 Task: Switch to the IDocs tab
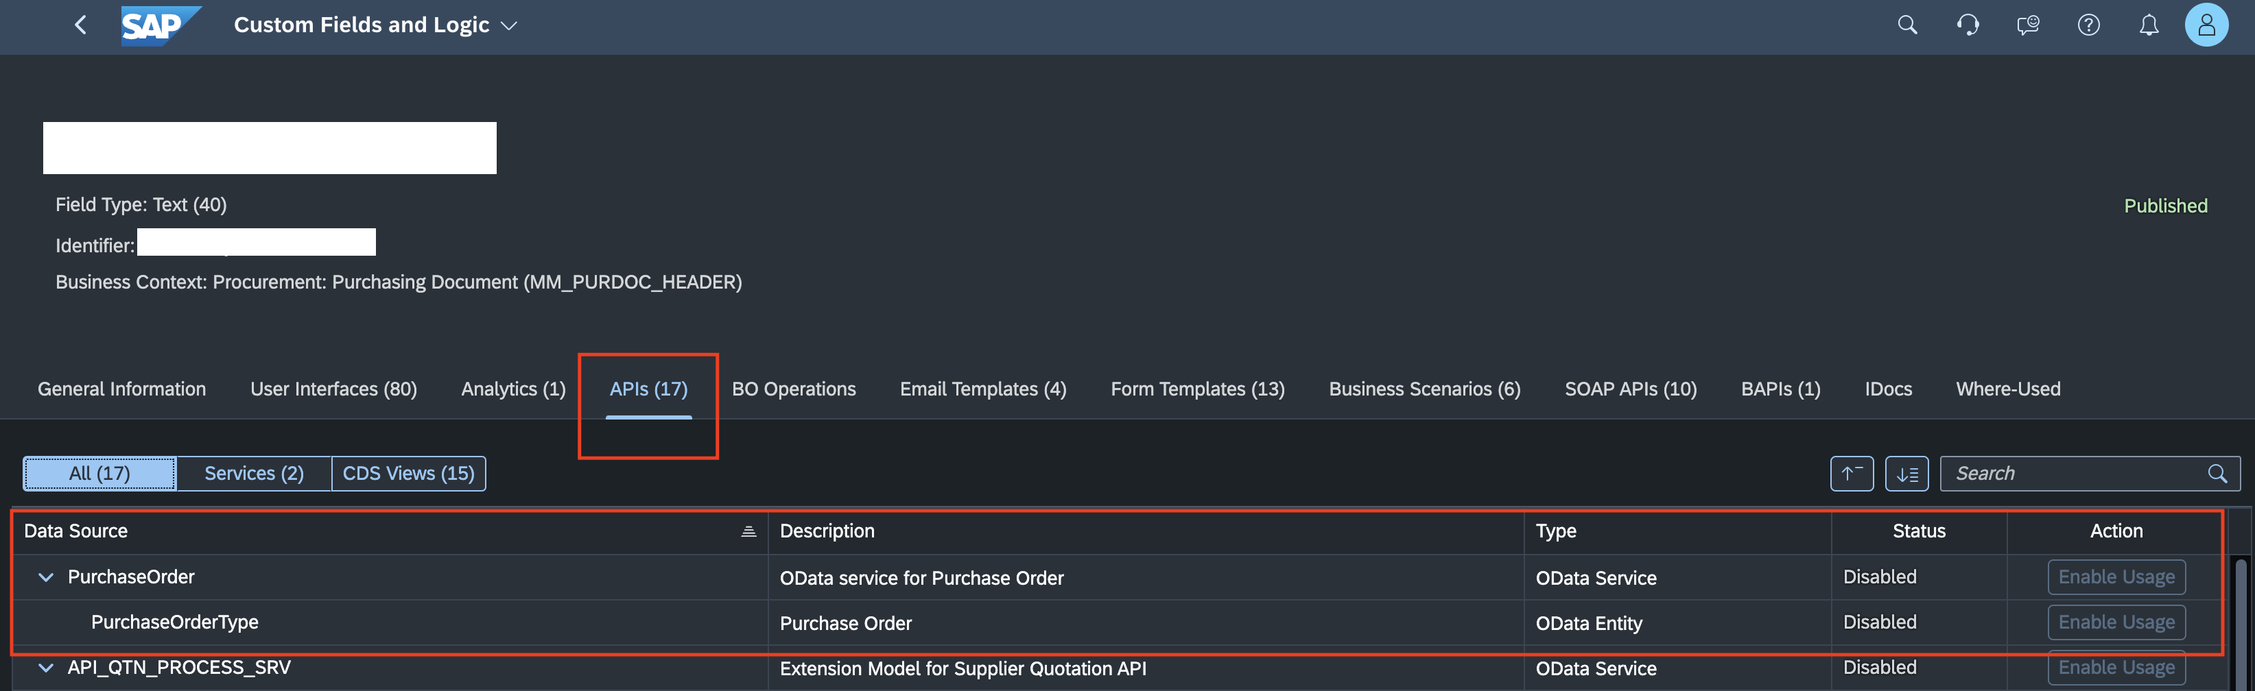[1888, 389]
